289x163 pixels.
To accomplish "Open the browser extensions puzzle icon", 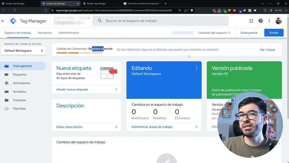I will 265,10.
